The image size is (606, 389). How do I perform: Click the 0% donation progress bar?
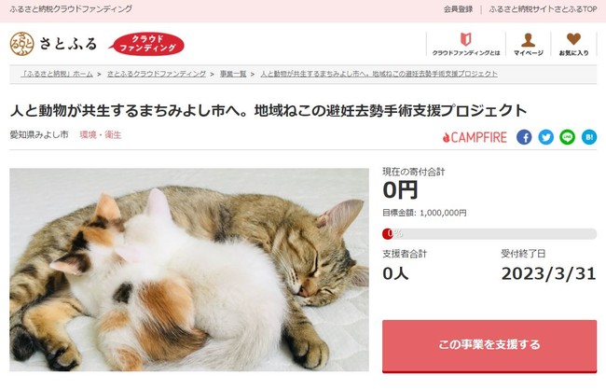click(489, 234)
